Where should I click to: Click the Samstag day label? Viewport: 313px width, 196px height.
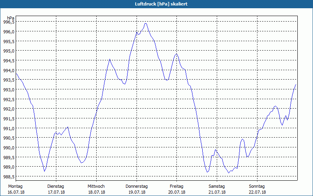point(217,187)
